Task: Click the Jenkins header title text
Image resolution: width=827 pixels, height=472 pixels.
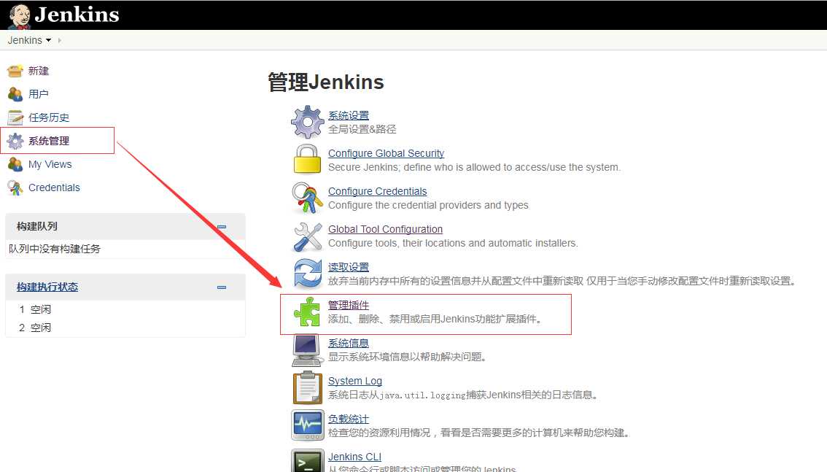Action: point(77,15)
